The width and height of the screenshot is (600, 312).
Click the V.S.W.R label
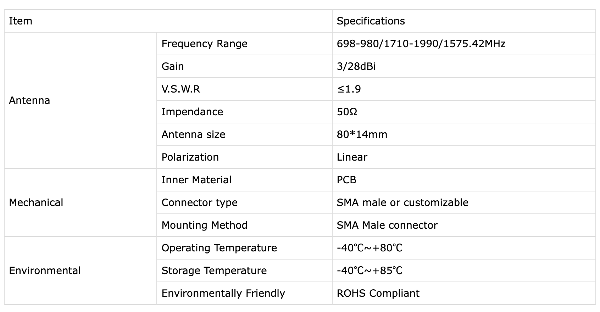tap(181, 89)
